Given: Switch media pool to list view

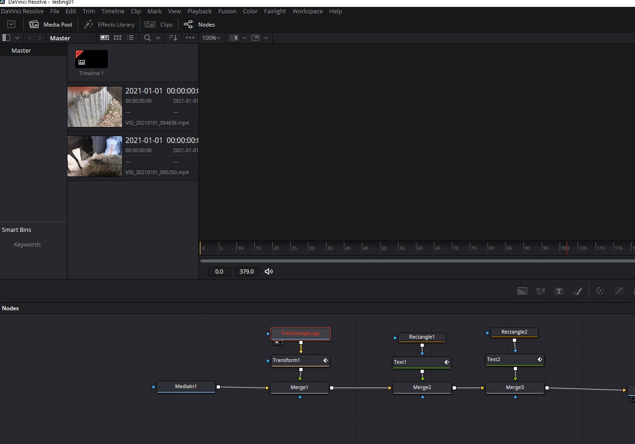Looking at the screenshot, I should [130, 38].
